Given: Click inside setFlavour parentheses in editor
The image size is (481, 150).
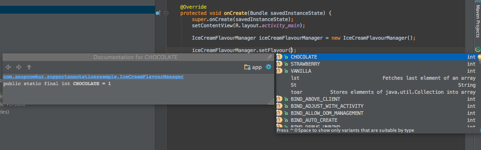Looking at the screenshot, I should point(292,50).
